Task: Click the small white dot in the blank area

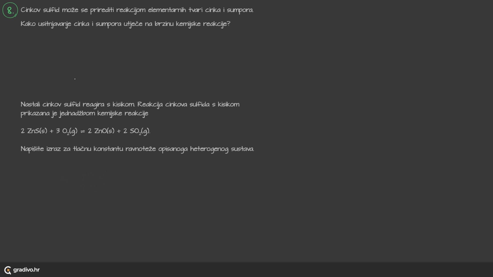Action: (x=75, y=79)
